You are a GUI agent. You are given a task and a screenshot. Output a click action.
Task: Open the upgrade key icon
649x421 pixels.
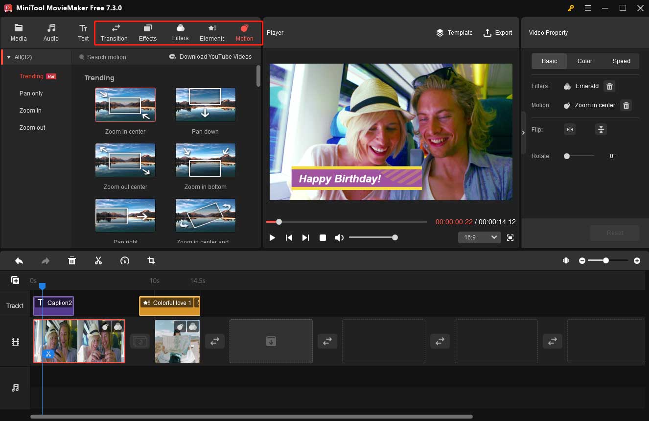pos(571,8)
